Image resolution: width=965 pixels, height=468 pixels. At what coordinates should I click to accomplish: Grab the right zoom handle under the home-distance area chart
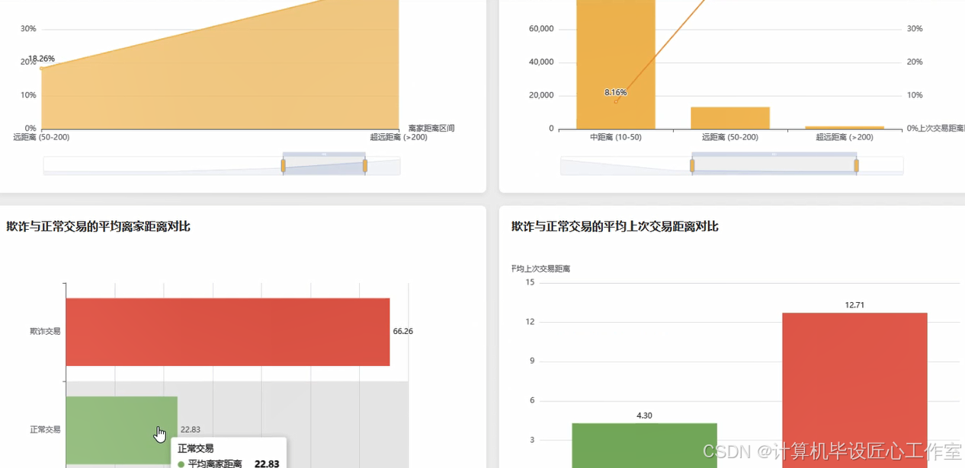pos(365,165)
